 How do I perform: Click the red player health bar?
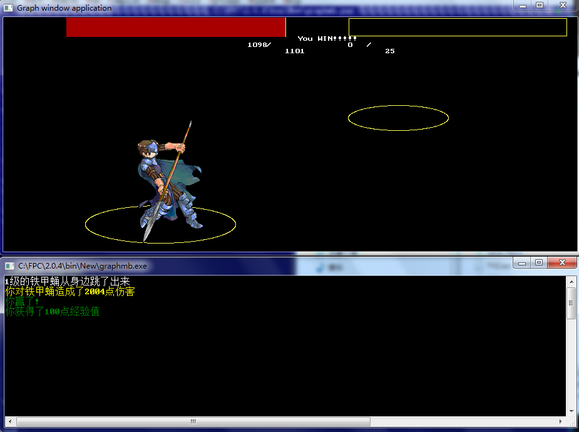(176, 27)
